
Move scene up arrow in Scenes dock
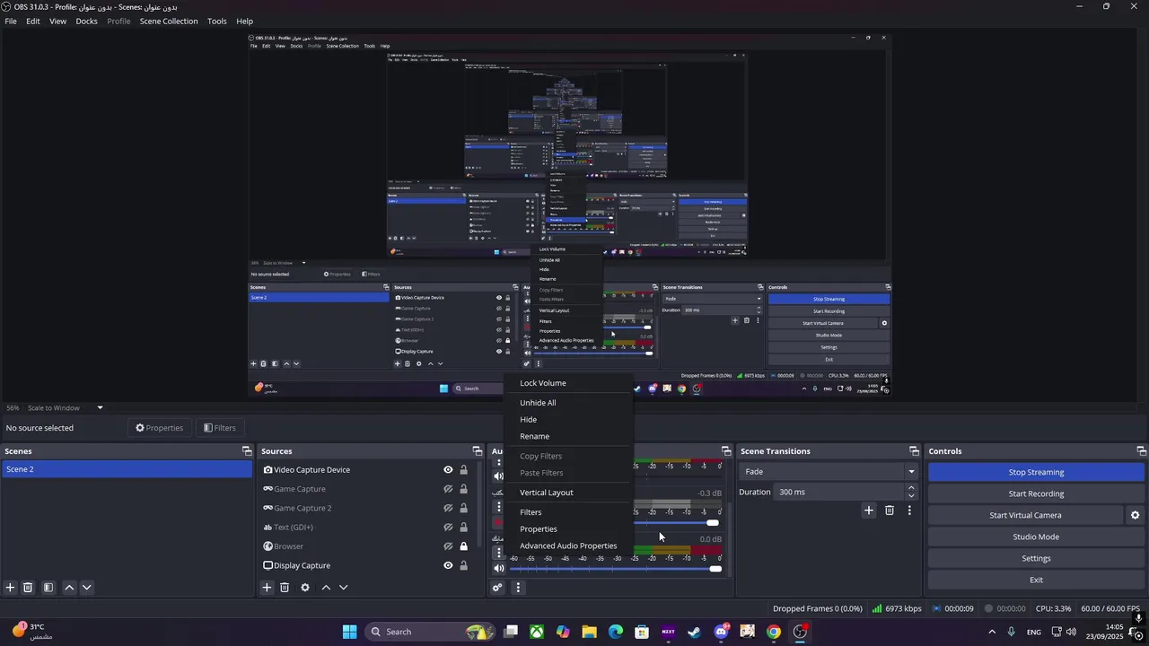tap(69, 588)
